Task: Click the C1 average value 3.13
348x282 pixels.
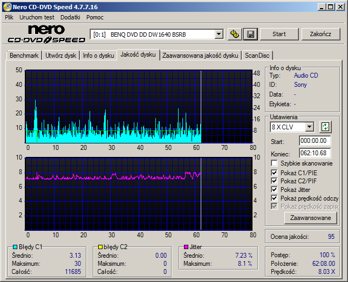Action: [75, 256]
